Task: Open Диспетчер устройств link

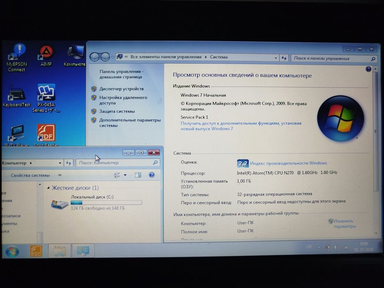Action: click(x=121, y=89)
